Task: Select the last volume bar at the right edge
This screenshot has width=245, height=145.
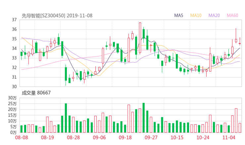Action: point(240,128)
